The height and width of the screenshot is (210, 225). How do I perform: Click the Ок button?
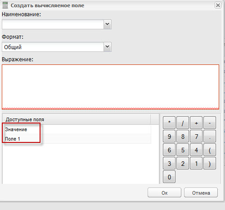pyautogui.click(x=164, y=192)
